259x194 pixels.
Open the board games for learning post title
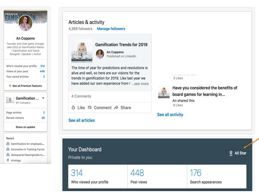(205, 91)
